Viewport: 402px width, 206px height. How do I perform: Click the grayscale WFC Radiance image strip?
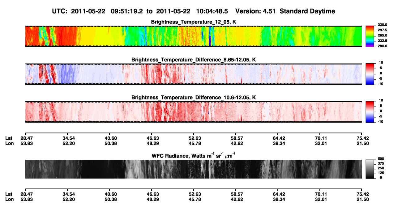click(194, 169)
